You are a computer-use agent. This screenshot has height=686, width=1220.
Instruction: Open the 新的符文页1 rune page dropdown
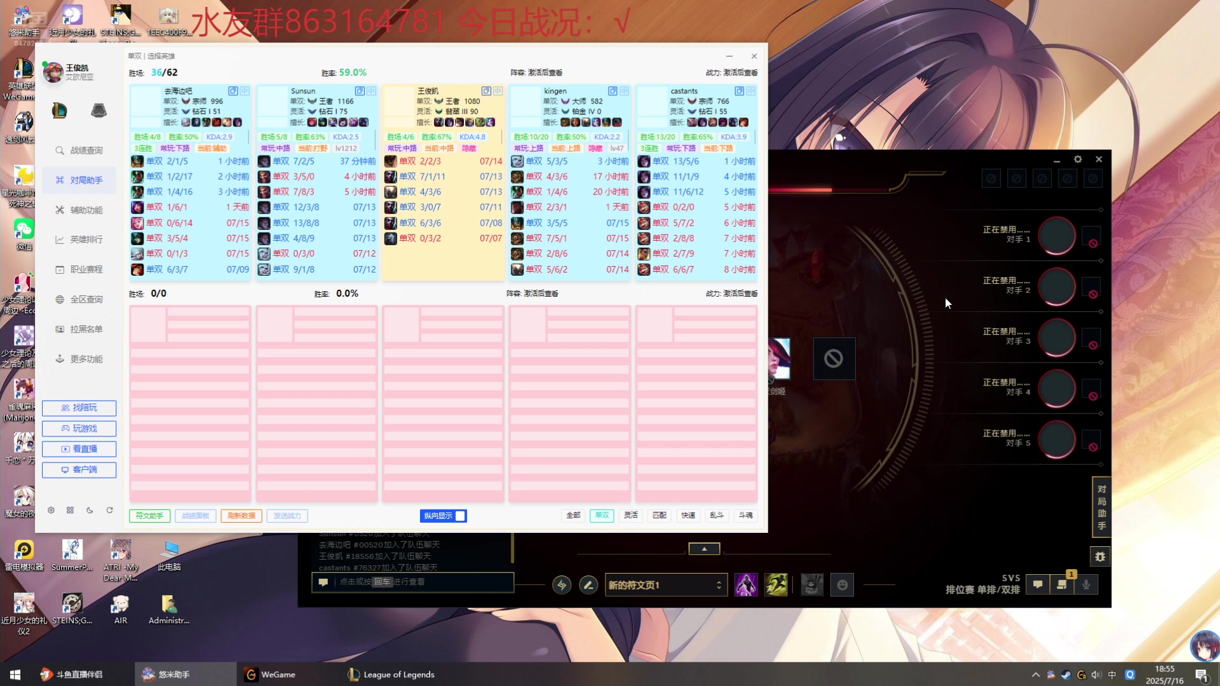click(665, 585)
